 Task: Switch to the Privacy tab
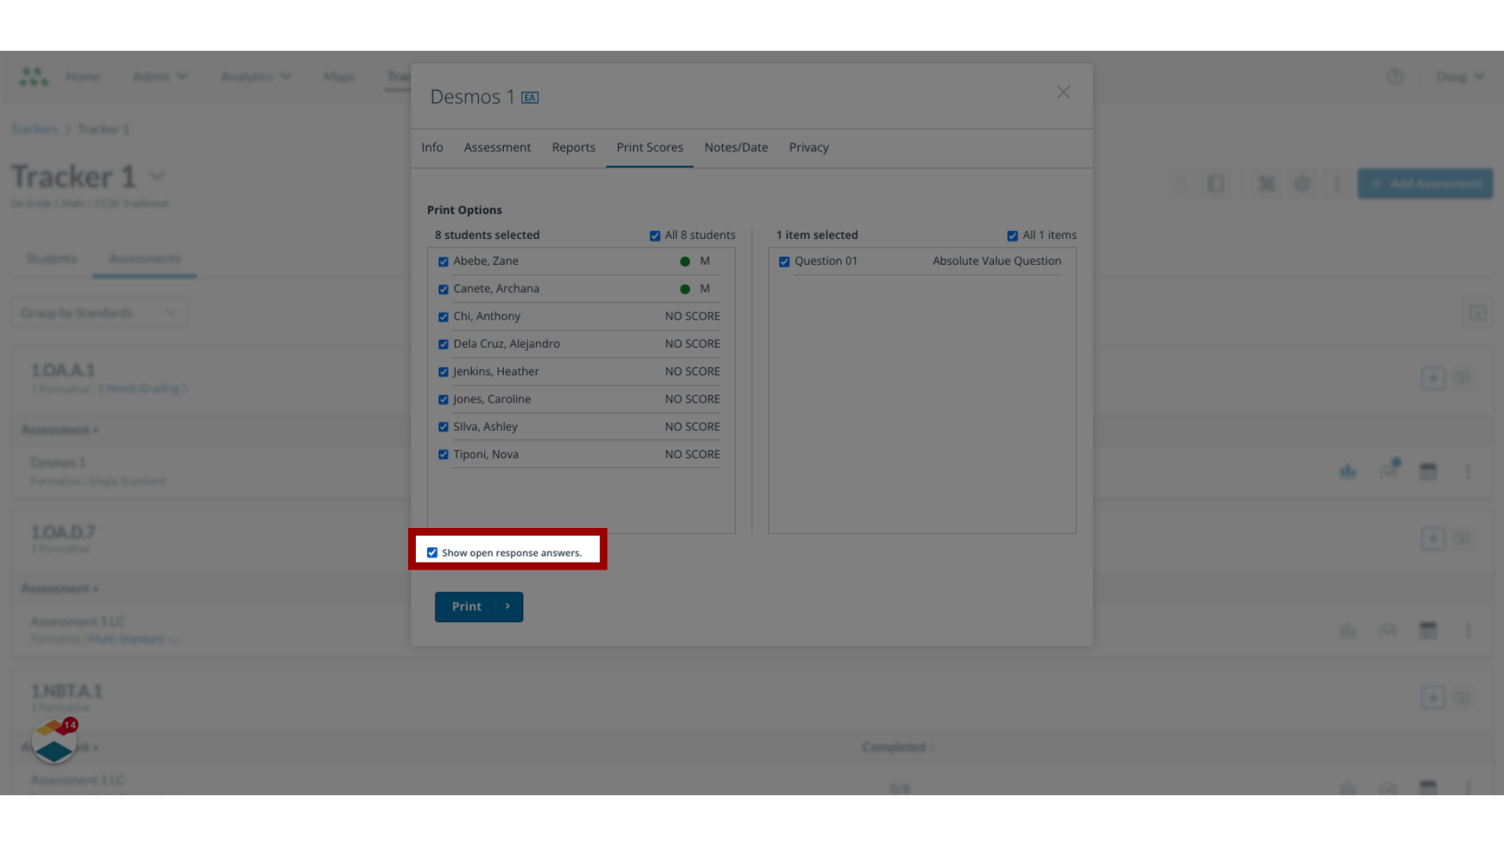click(808, 147)
